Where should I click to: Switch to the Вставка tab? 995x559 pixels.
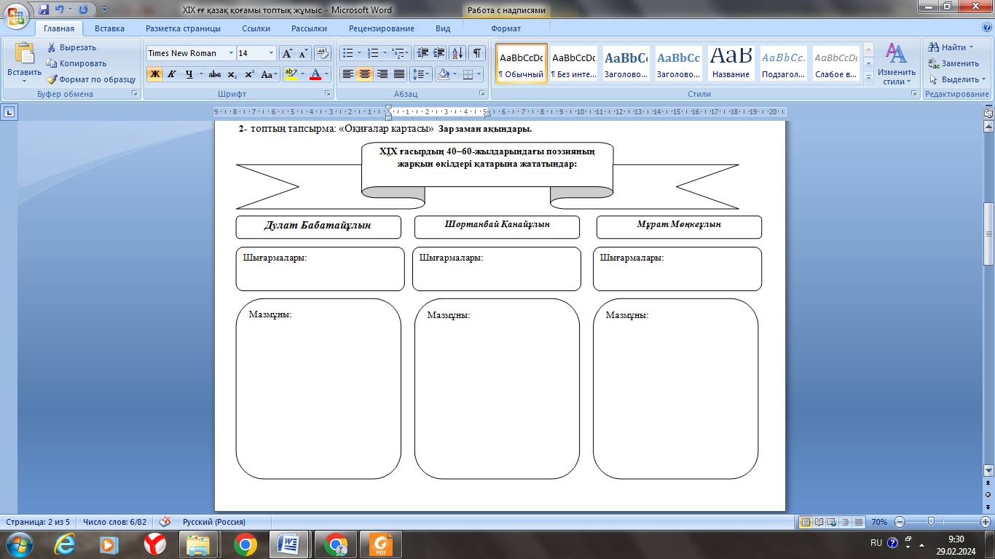pos(109,28)
